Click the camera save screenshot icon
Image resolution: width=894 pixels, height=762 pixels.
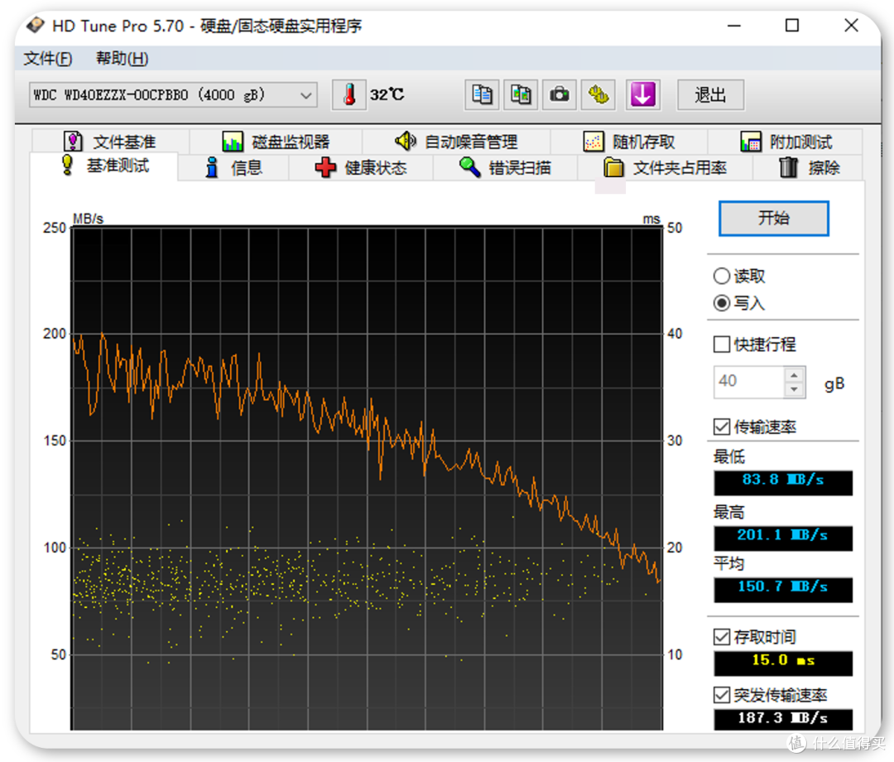pos(560,94)
